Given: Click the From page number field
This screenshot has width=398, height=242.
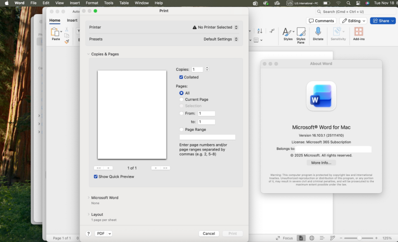Looking at the screenshot, I should (x=207, y=113).
